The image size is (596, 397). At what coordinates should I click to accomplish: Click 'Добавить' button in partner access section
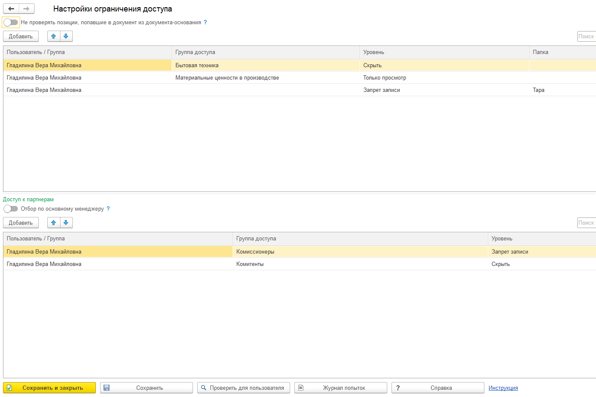21,223
